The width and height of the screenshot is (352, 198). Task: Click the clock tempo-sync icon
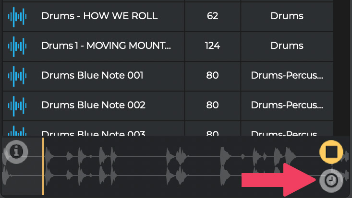click(331, 180)
